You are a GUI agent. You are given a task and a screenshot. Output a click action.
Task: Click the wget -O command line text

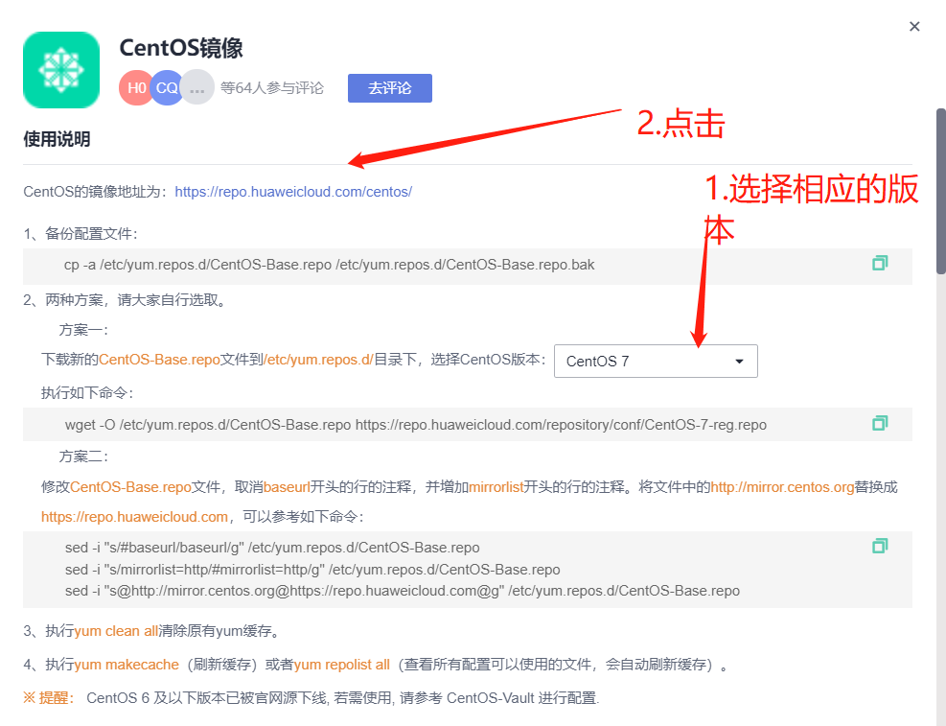coord(416,425)
